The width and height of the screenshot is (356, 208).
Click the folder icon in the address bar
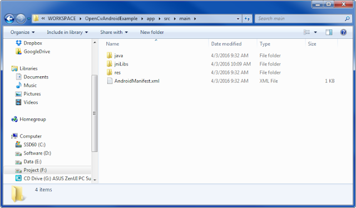coord(36,18)
